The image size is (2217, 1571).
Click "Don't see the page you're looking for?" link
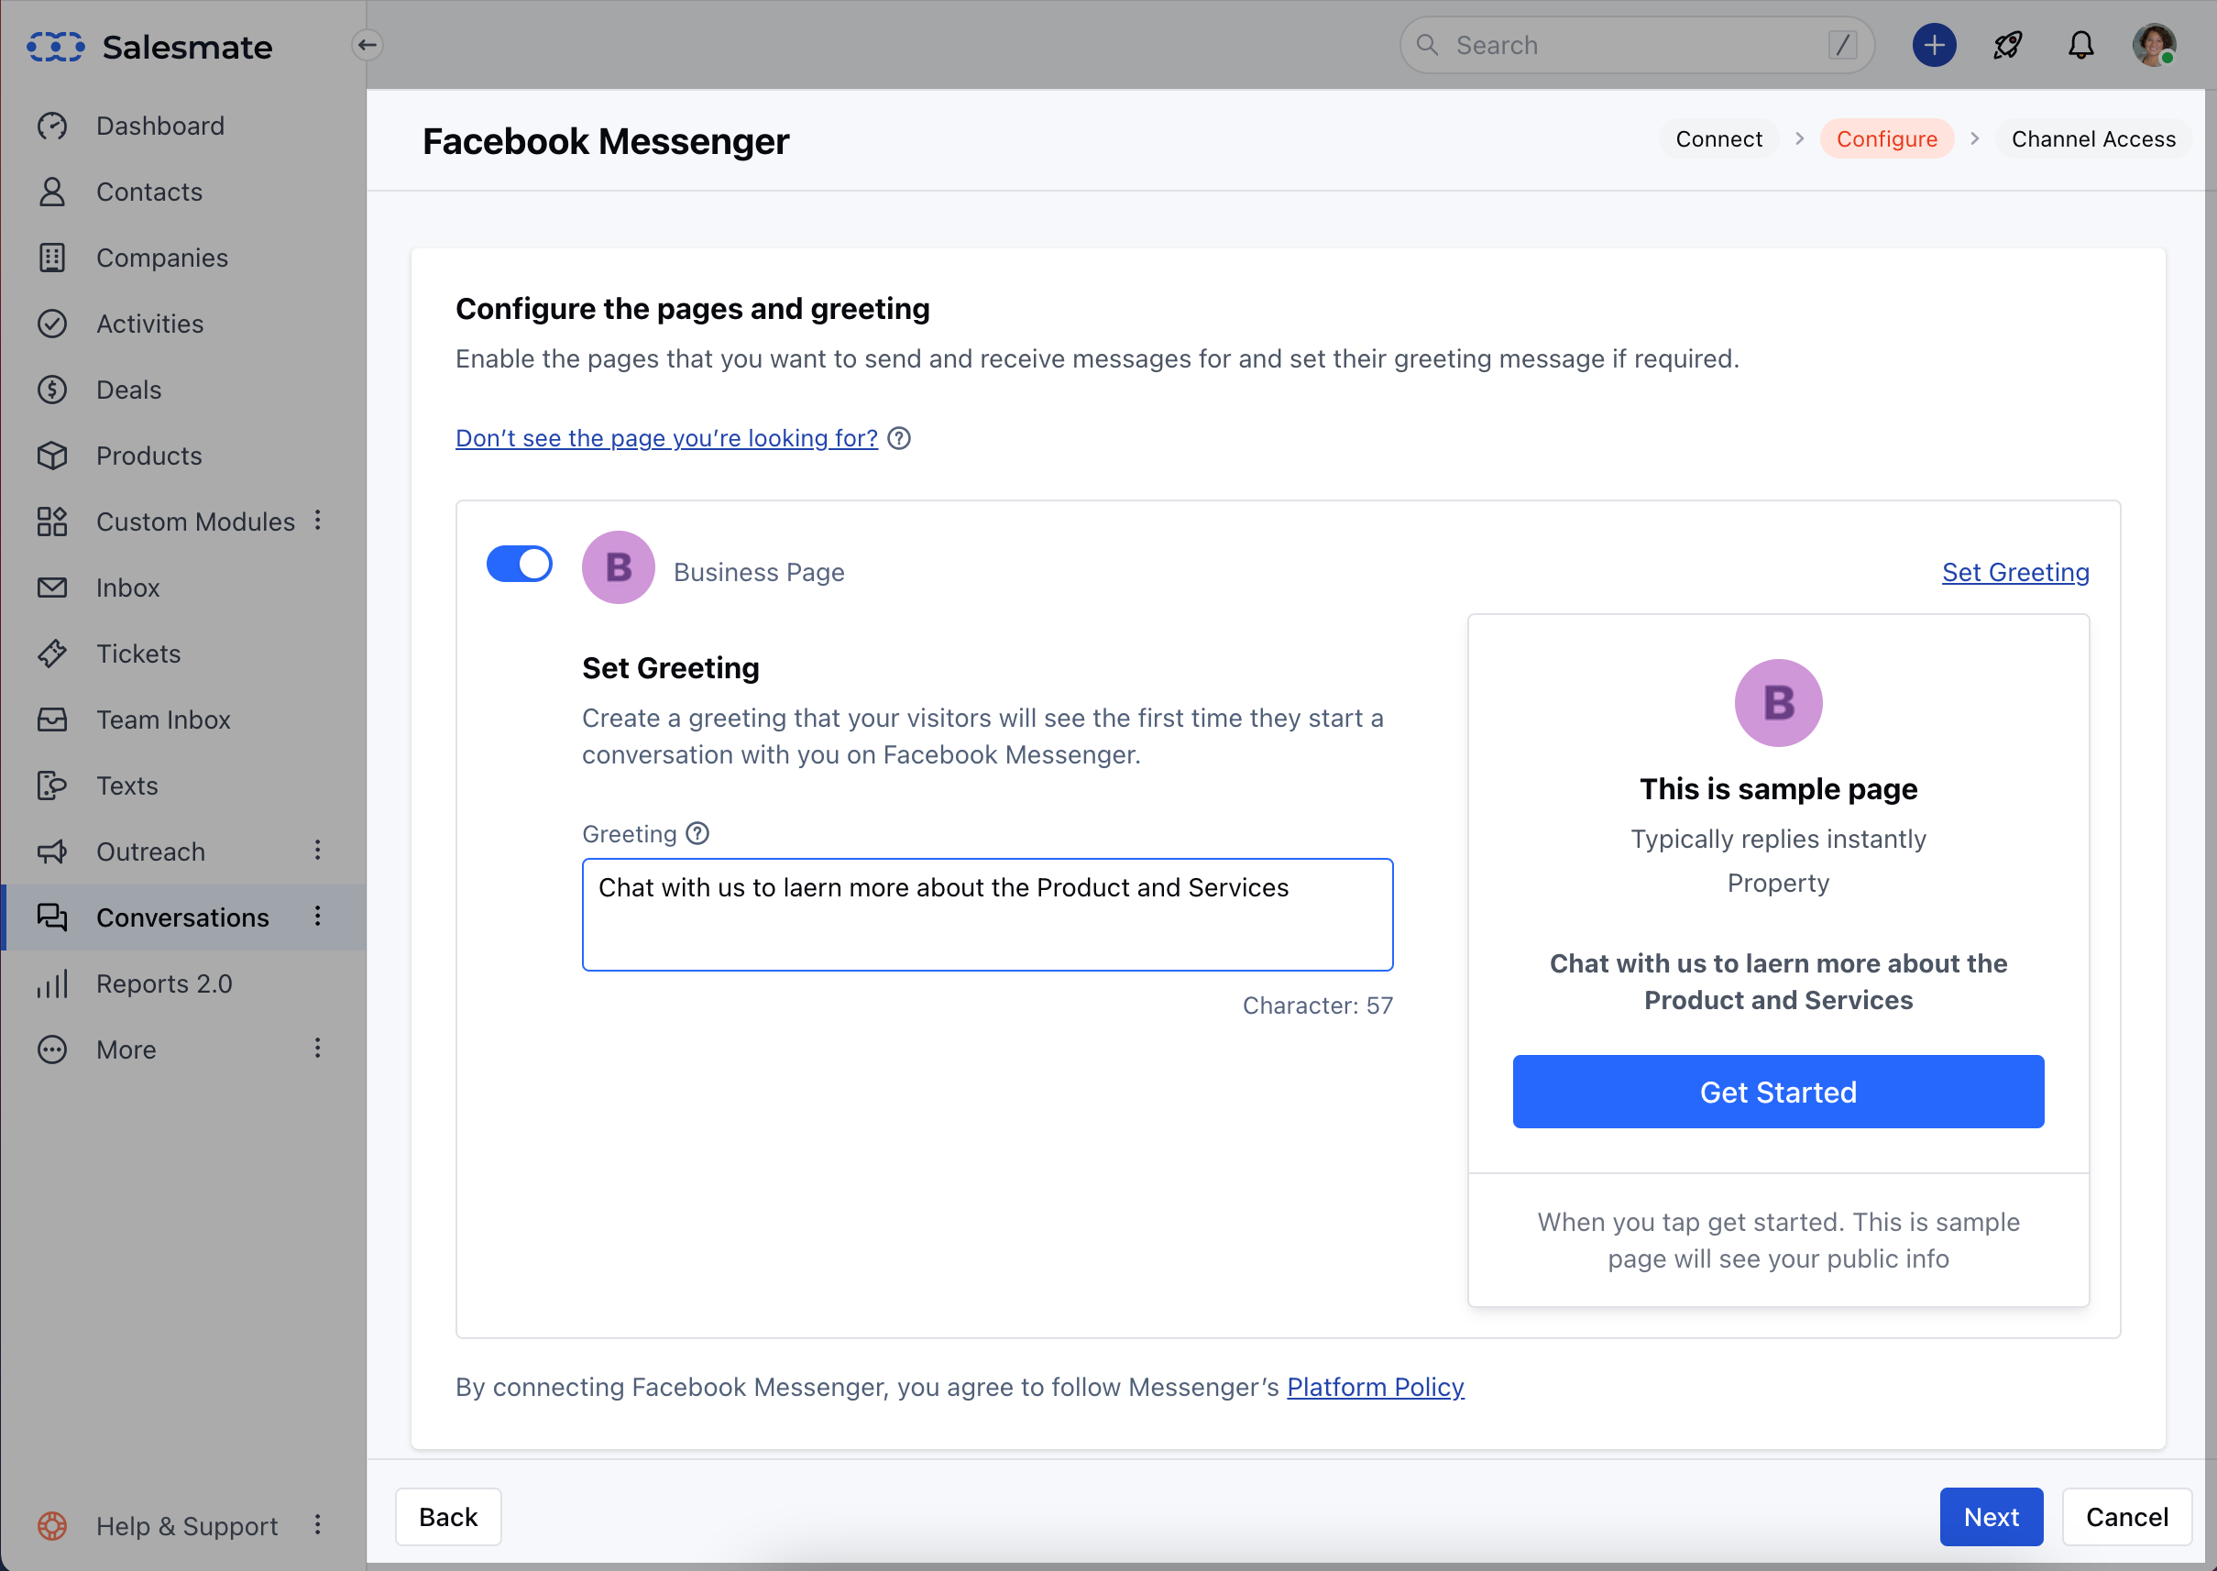(x=666, y=438)
